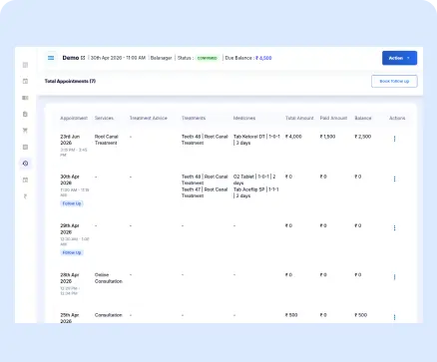Click the green Confirmed status badge
This screenshot has height=362, width=437.
[x=207, y=58]
